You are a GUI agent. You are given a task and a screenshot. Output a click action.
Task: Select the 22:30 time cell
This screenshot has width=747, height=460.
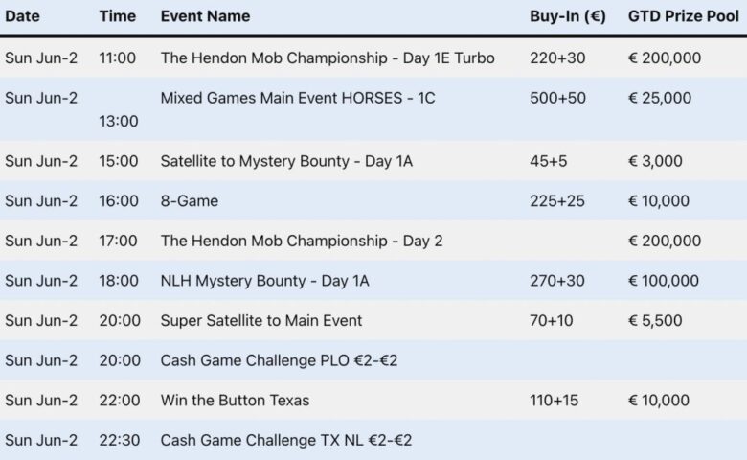point(119,441)
